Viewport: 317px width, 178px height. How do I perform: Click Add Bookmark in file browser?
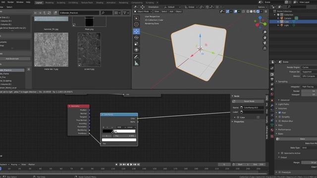[x=12, y=59]
